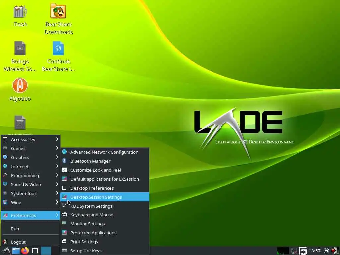Select the Preferences menu entry
The width and height of the screenshot is (340, 255).
[31, 215]
